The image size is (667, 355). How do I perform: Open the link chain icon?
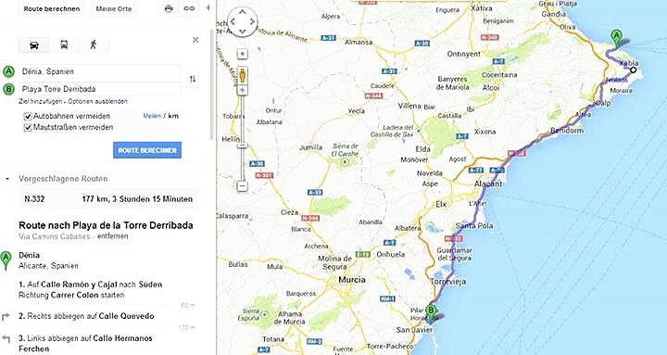coord(189,8)
